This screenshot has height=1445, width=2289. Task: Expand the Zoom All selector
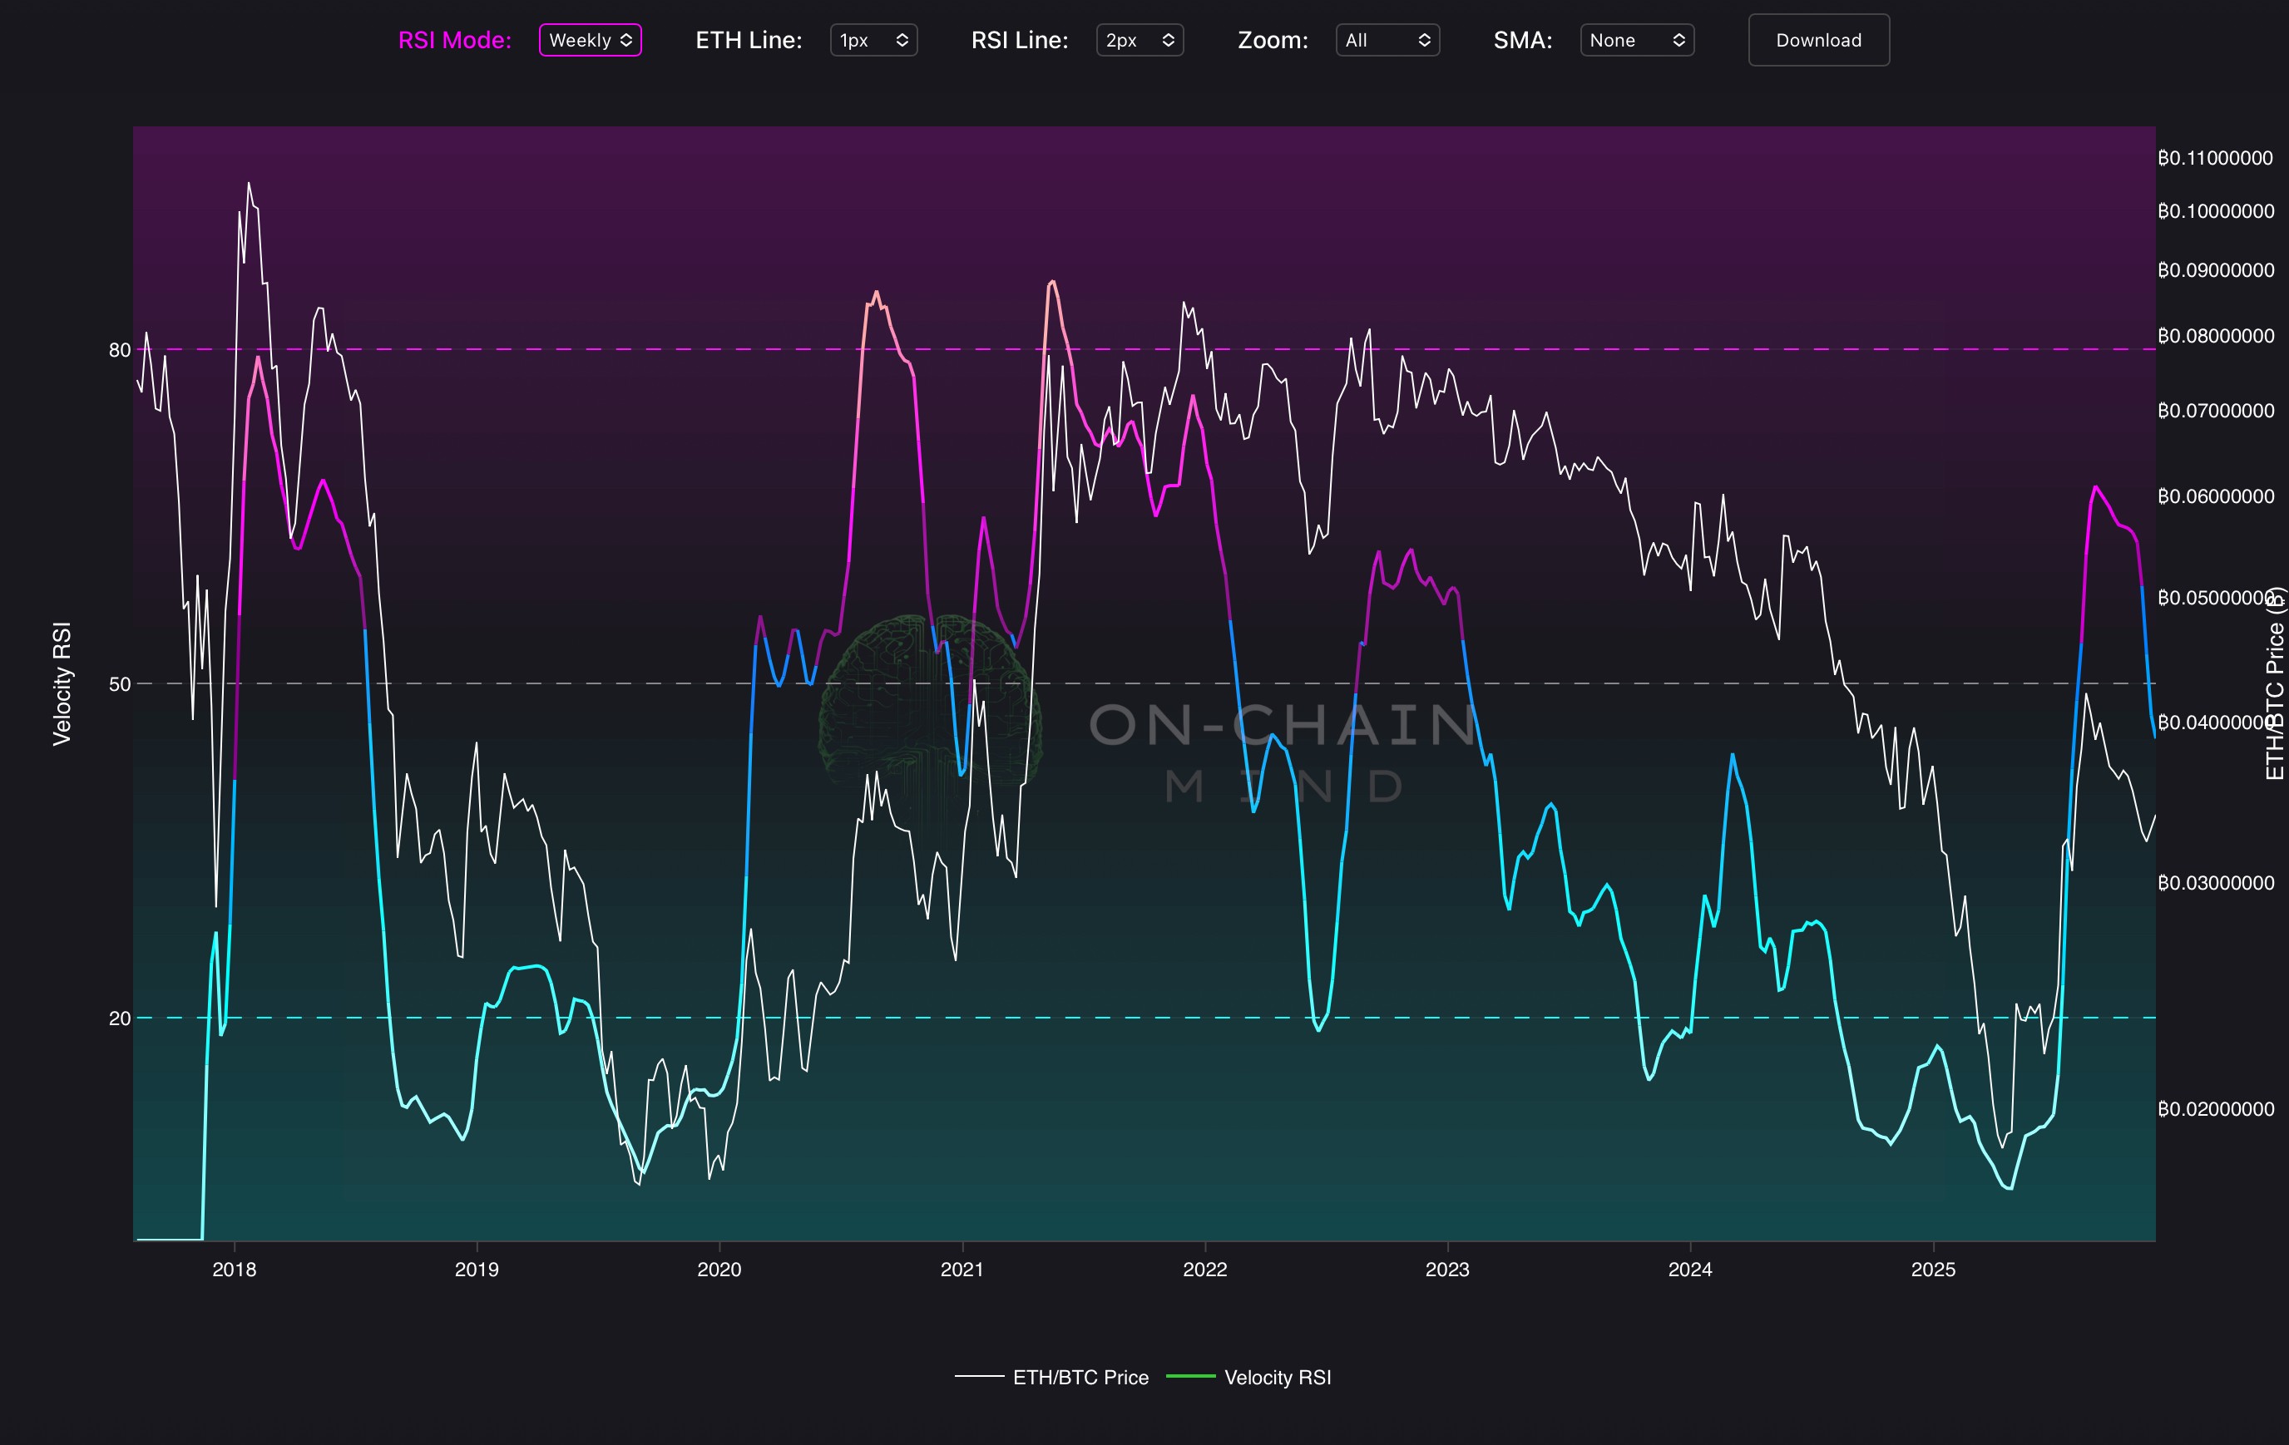tap(1387, 40)
